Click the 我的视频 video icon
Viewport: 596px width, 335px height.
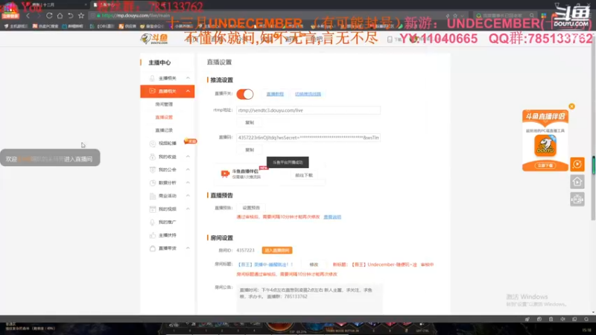click(x=153, y=209)
